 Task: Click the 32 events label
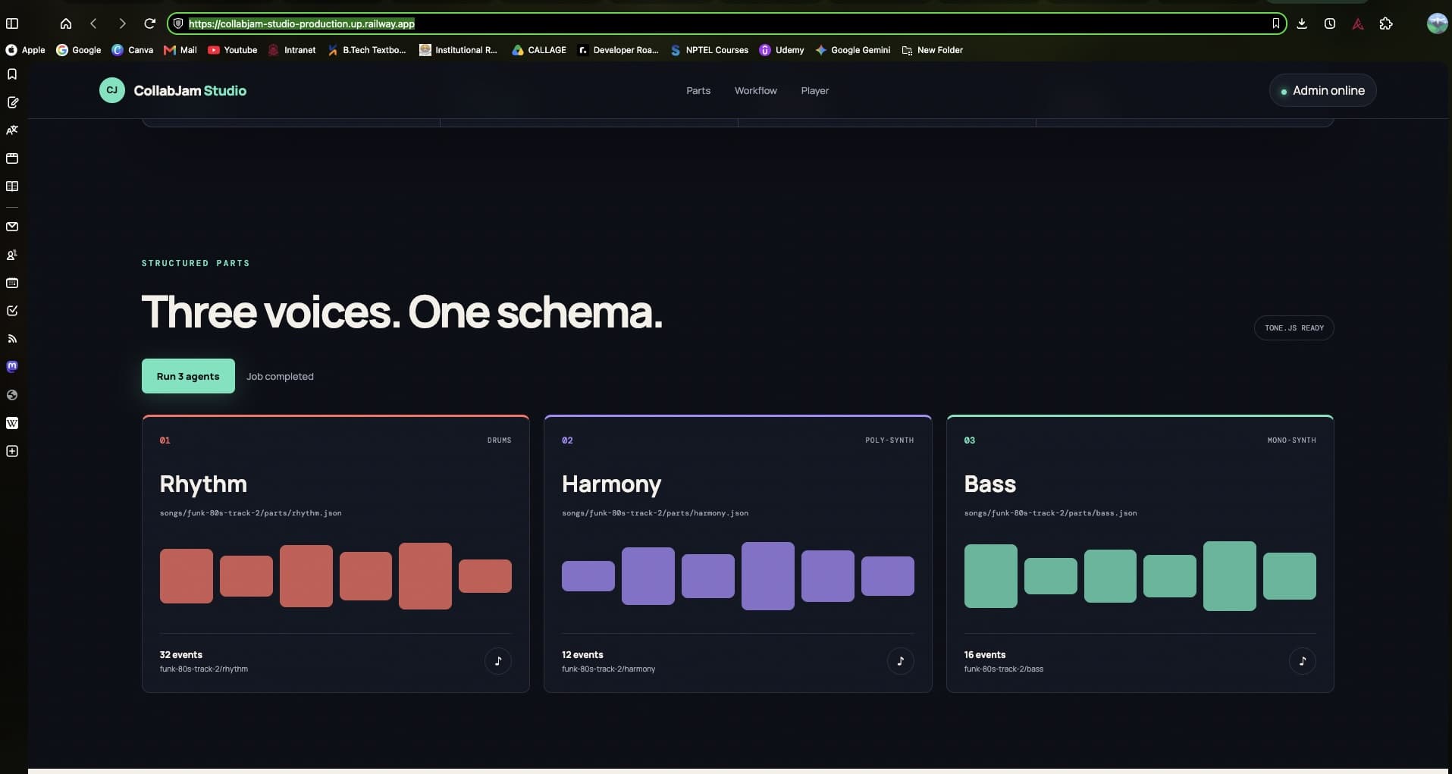coord(180,655)
